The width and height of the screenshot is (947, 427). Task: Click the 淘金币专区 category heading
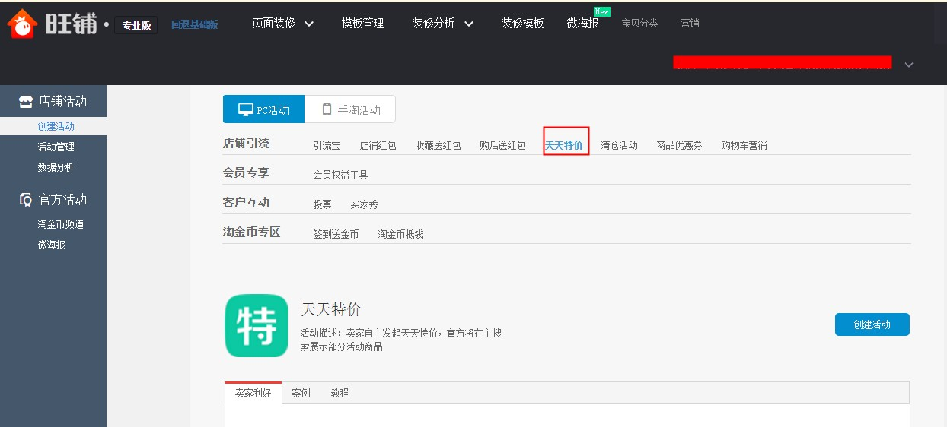pyautogui.click(x=251, y=232)
